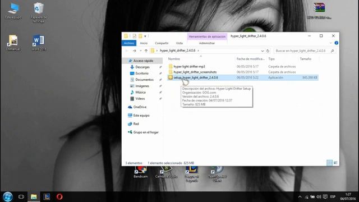The height and width of the screenshot is (202, 359).
Task: Click quick access properties icon in title bar
Action: pyautogui.click(x=135, y=36)
